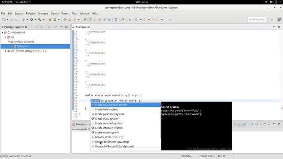Click the Last Edit Location icon
283x159 pixels.
coord(153,19)
